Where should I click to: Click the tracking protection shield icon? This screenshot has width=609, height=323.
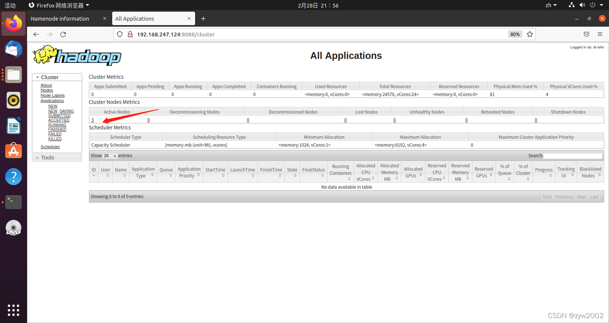click(120, 34)
